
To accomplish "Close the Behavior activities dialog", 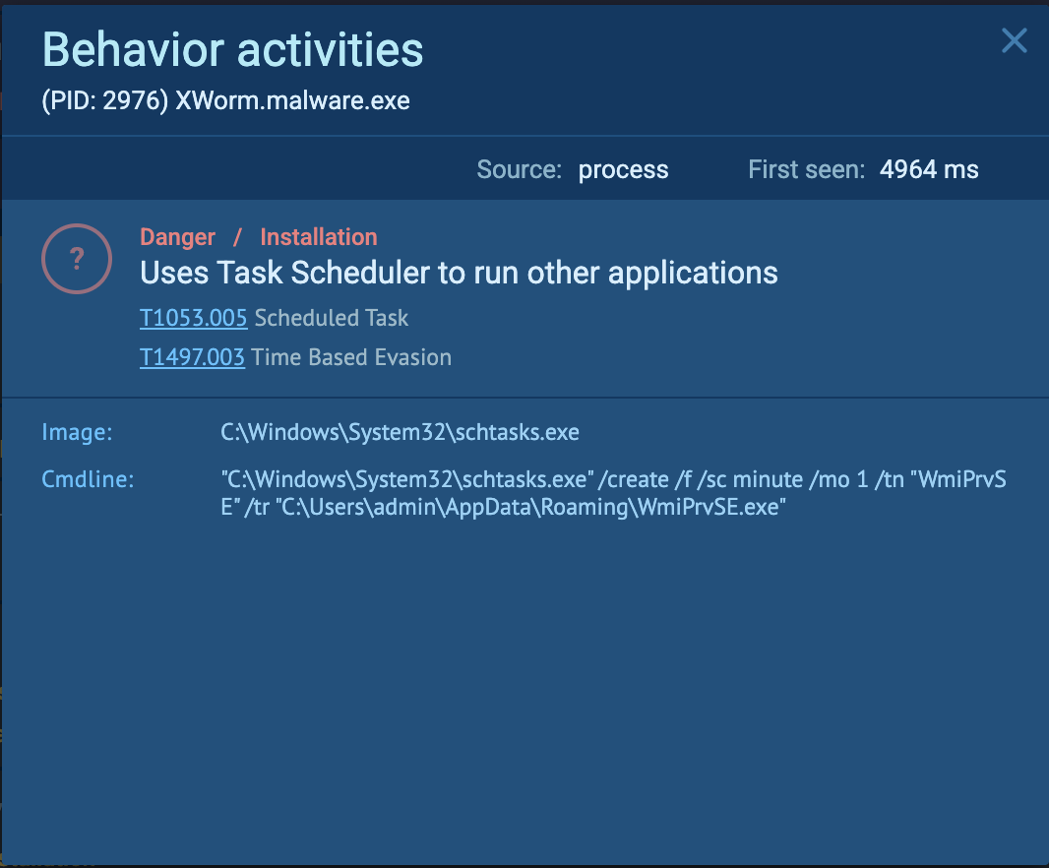I will (1014, 41).
